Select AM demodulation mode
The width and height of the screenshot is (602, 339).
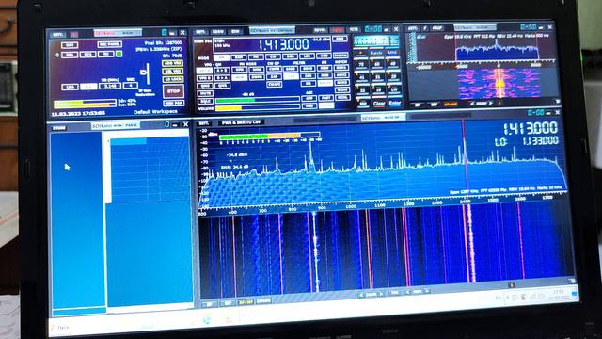point(222,56)
